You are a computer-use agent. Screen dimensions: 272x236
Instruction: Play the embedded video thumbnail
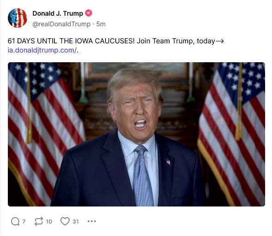pyautogui.click(x=136, y=135)
